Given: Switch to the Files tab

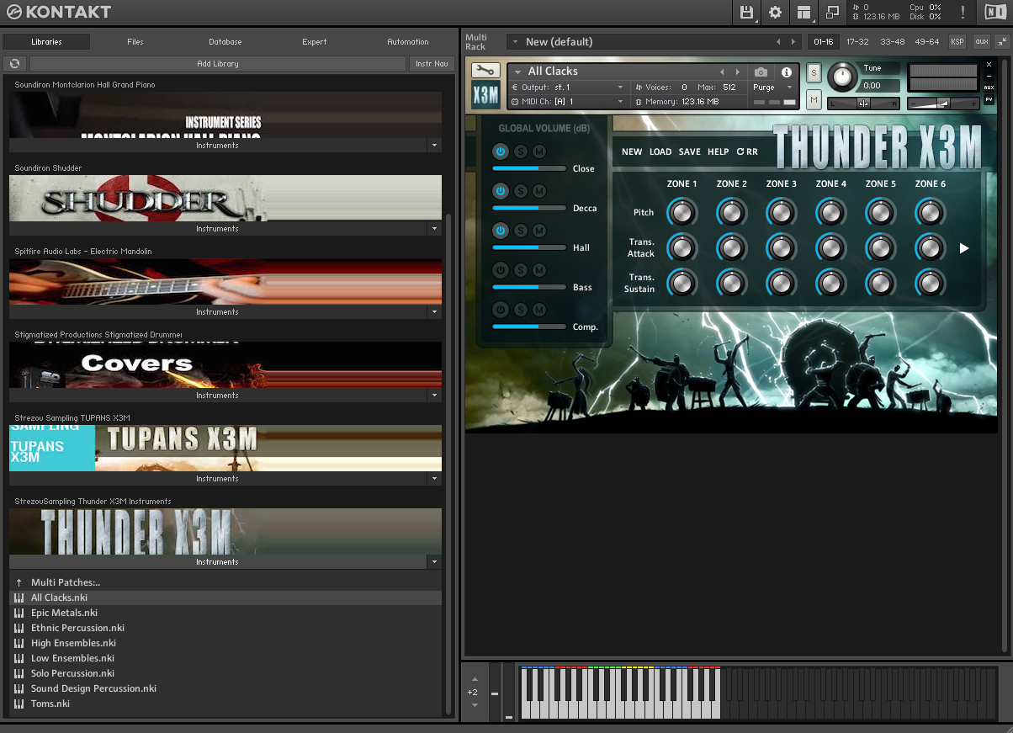Looking at the screenshot, I should coord(135,42).
